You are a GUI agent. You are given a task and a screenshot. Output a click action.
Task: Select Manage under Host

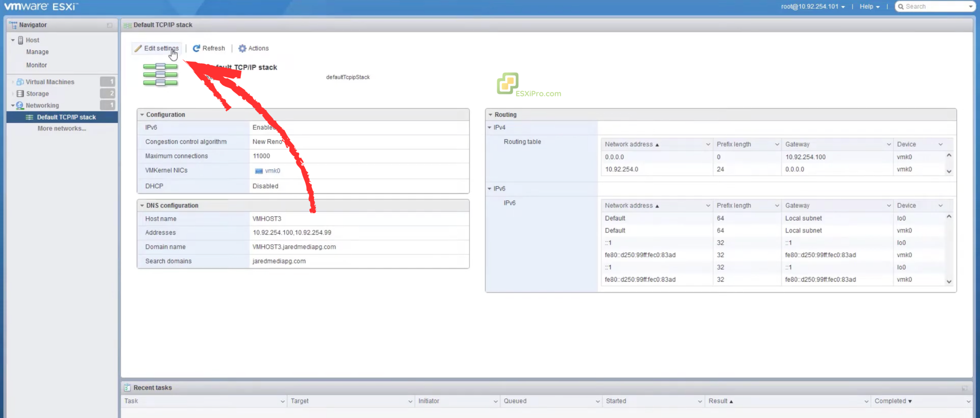coord(37,52)
